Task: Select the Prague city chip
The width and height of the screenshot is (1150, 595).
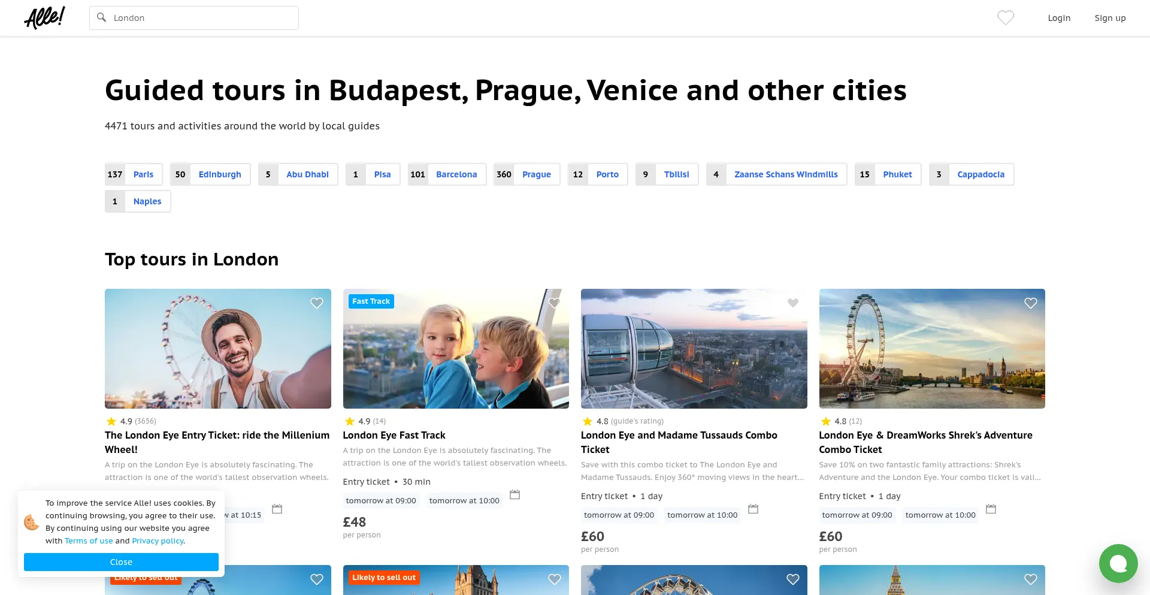Action: coord(527,174)
